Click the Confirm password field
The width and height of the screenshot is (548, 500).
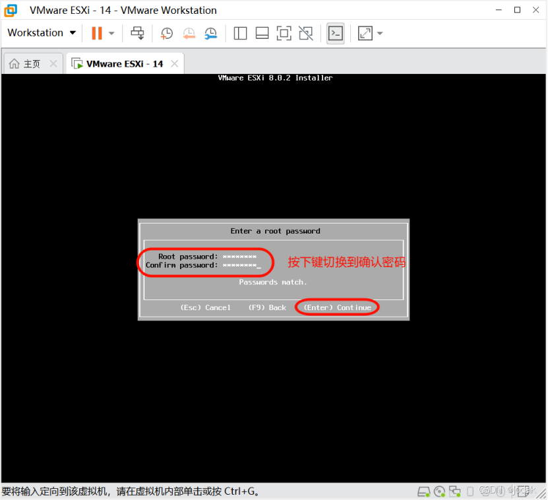(241, 265)
